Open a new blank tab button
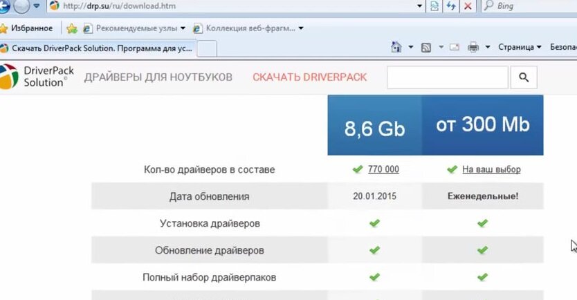This screenshot has height=300, width=577. 207,49
